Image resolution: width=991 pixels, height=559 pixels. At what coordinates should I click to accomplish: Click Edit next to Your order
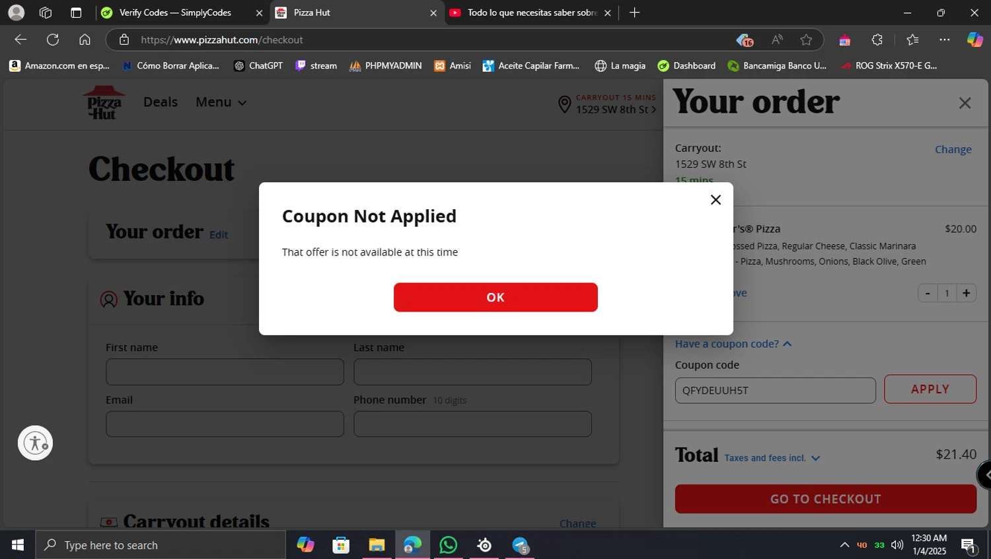pyautogui.click(x=219, y=235)
